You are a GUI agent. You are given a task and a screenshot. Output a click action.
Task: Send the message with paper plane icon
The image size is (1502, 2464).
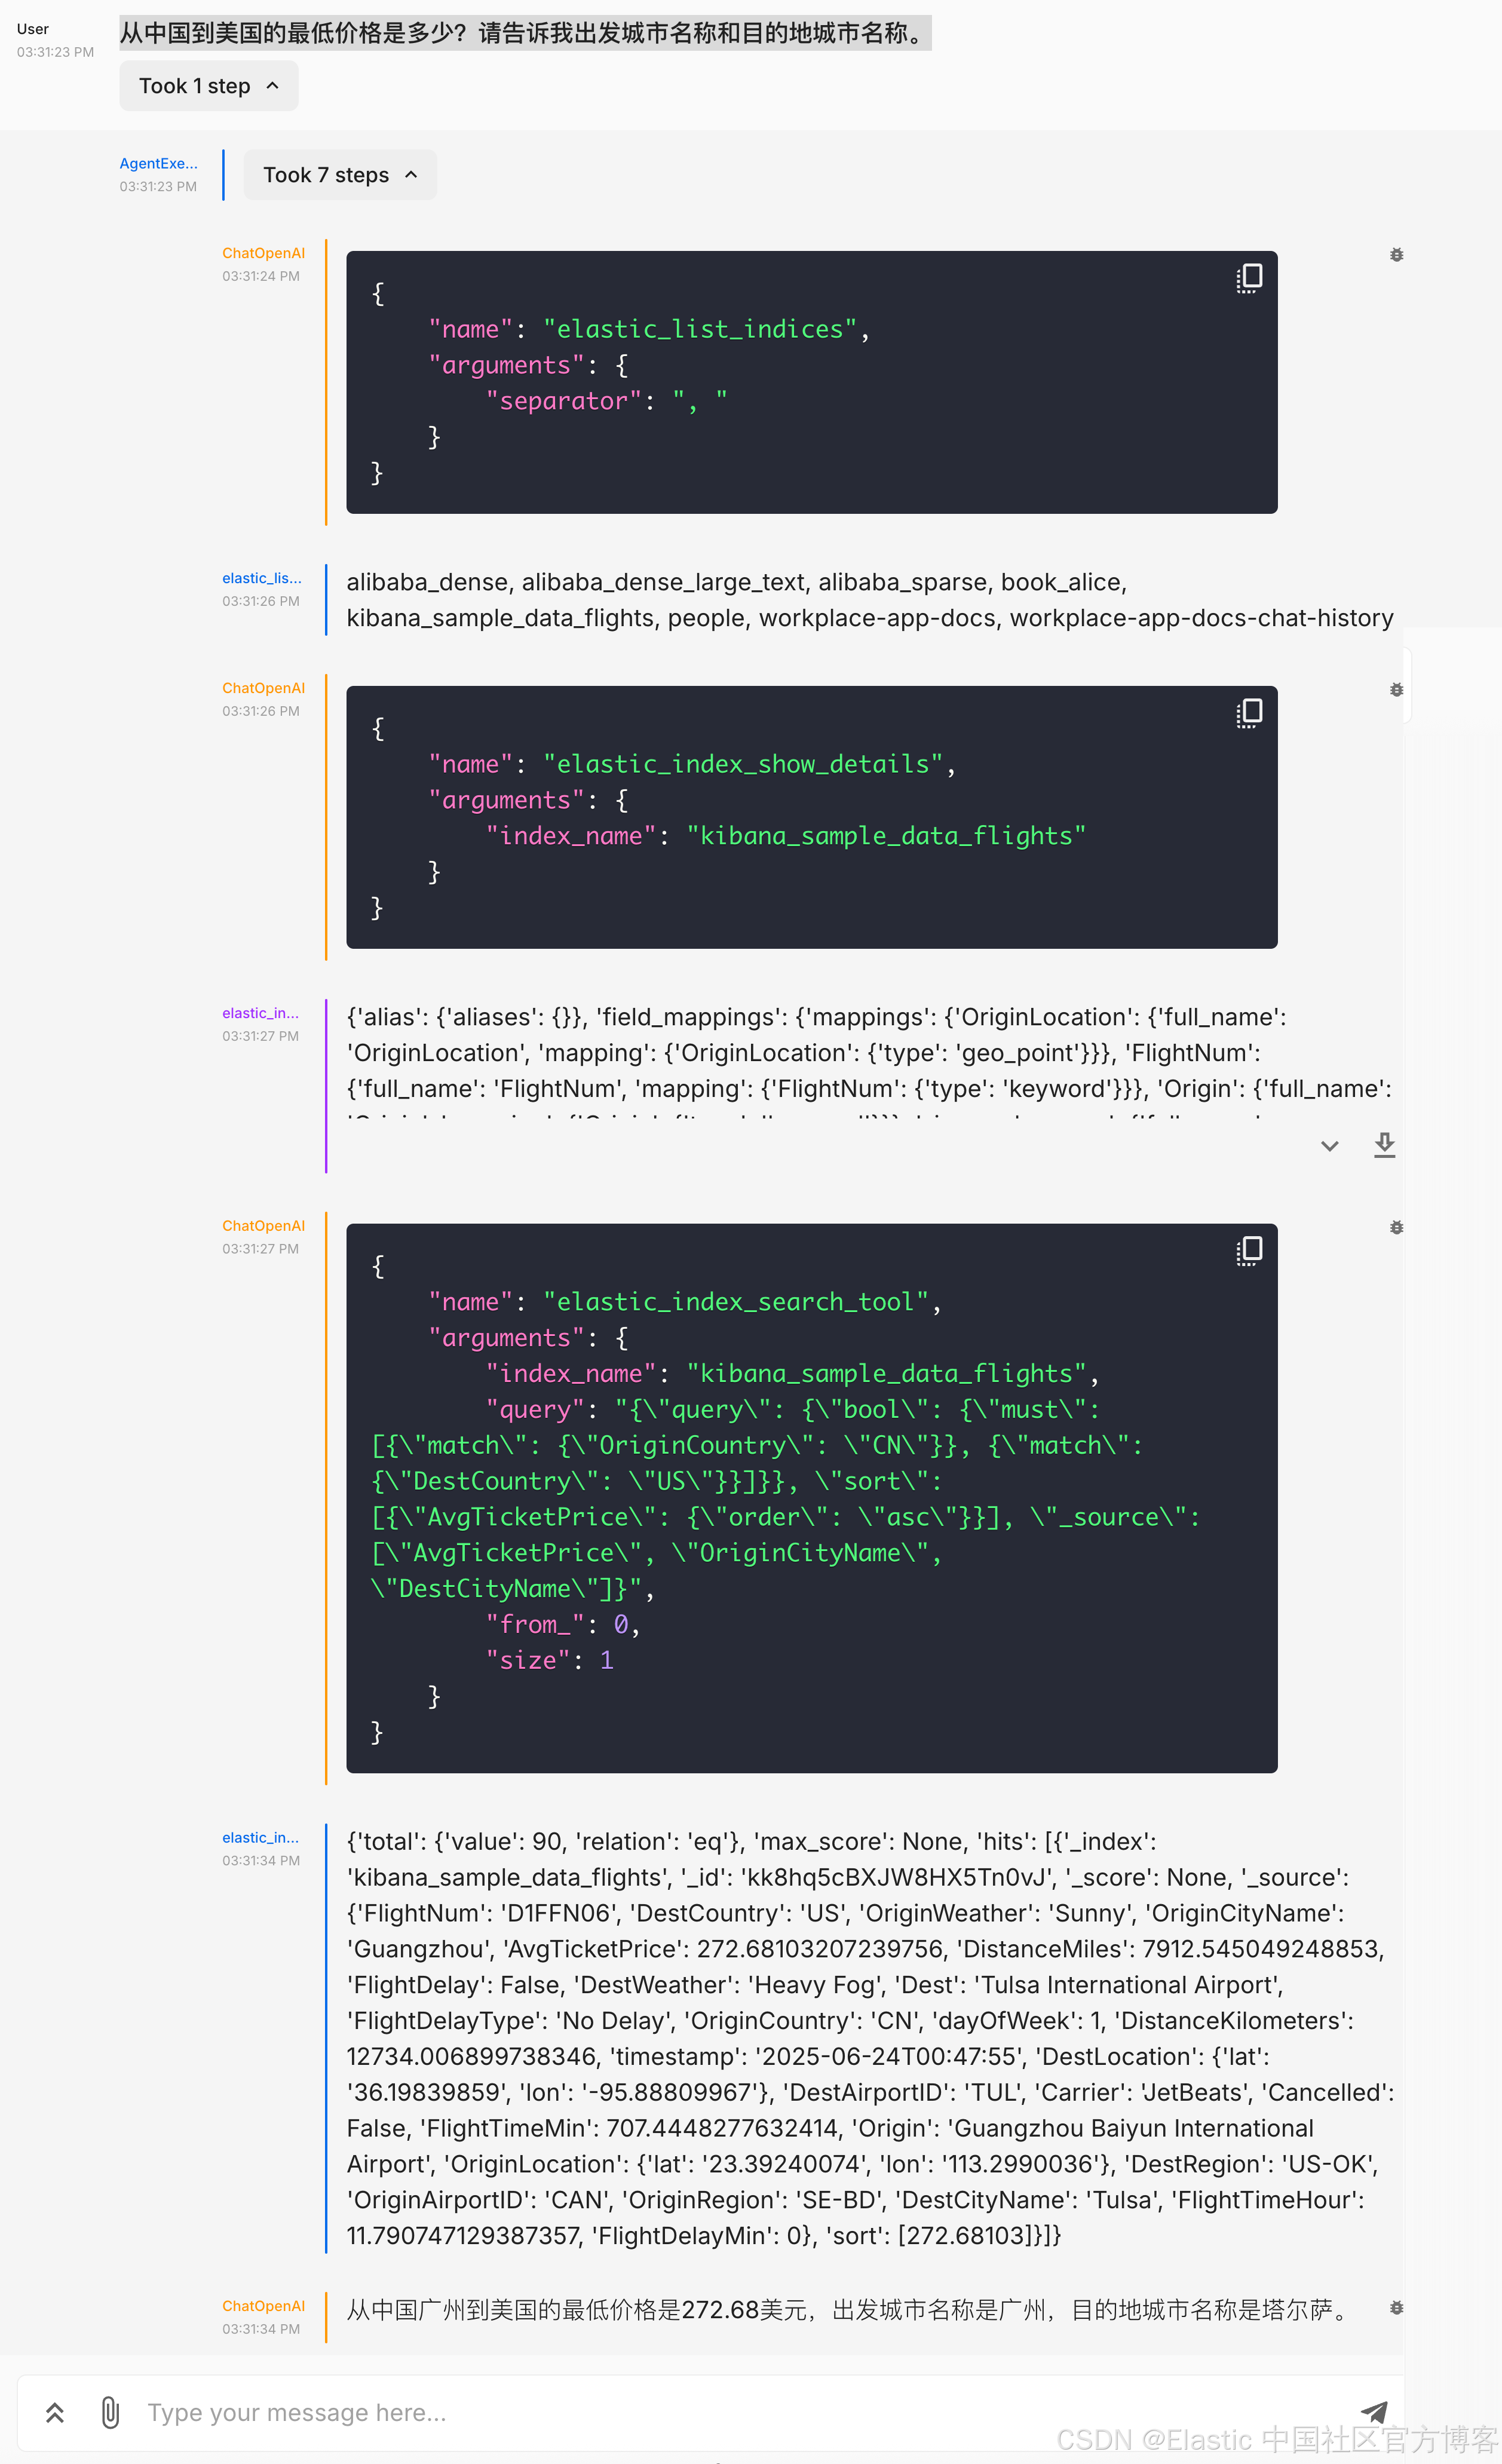point(1374,2411)
